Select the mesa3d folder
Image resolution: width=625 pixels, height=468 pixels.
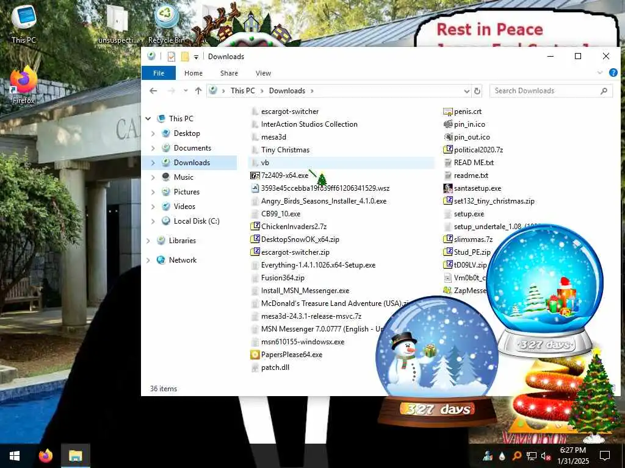(273, 137)
